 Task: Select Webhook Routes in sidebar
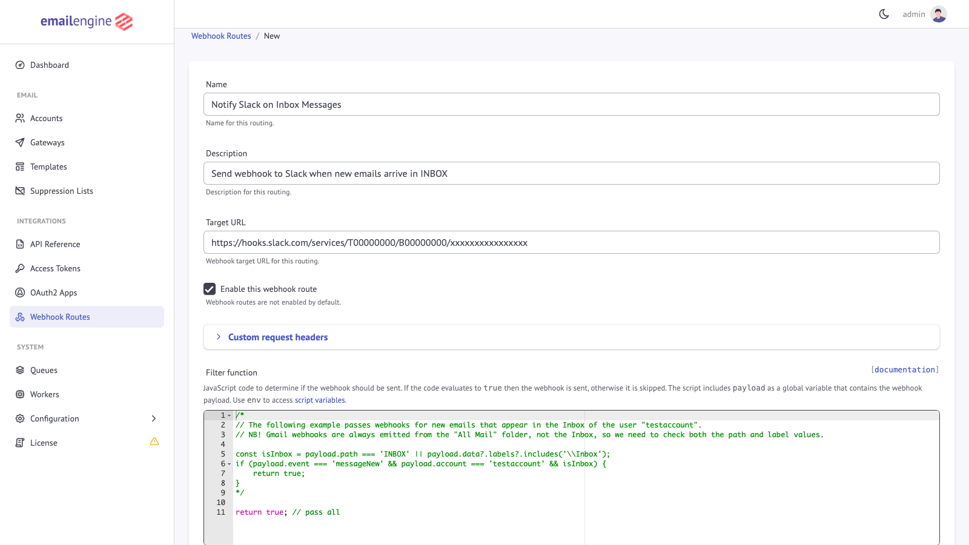[87, 317]
